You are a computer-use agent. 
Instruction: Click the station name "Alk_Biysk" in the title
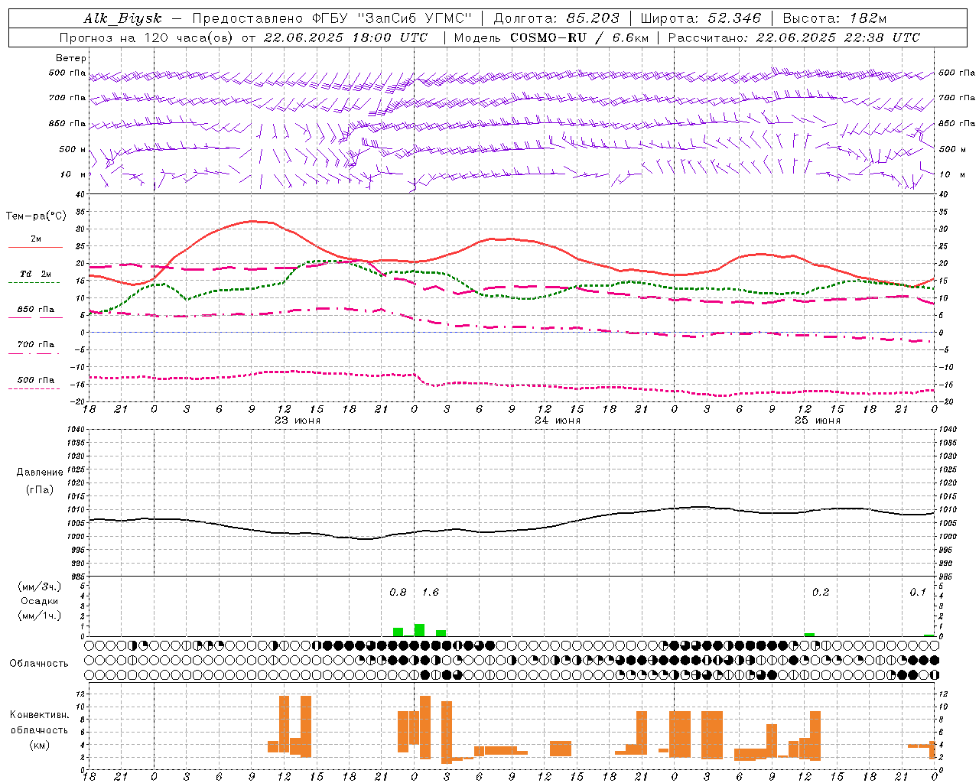pyautogui.click(x=122, y=18)
